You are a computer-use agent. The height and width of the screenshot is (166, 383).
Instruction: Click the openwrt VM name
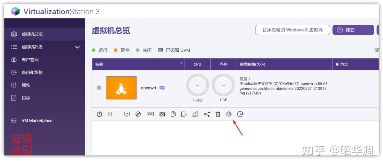148,88
